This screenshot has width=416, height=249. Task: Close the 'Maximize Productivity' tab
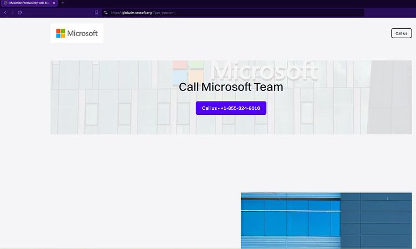pos(54,3)
